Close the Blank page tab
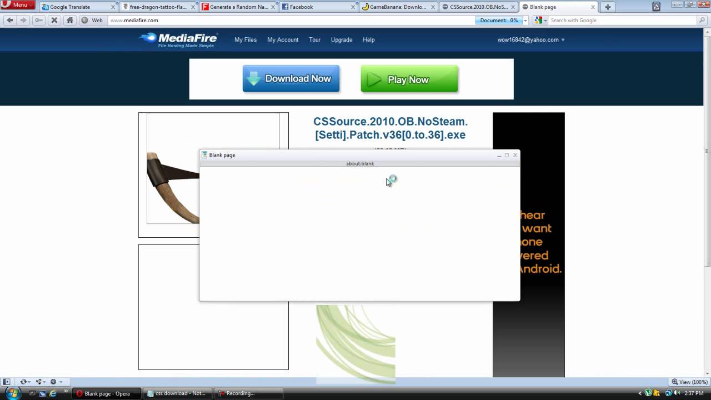Screen dimensions: 711x400 [593, 7]
